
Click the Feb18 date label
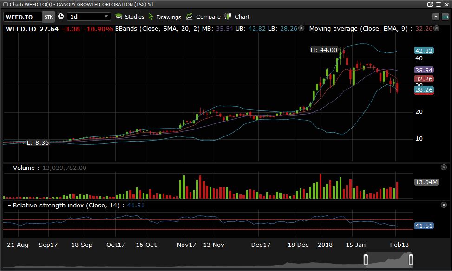pos(399,245)
